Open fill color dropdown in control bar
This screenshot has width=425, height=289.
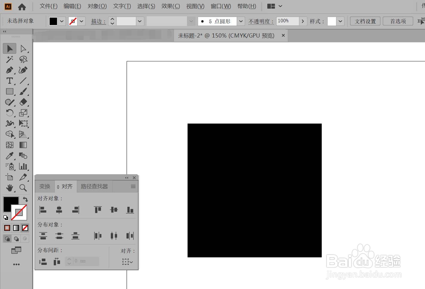62,21
